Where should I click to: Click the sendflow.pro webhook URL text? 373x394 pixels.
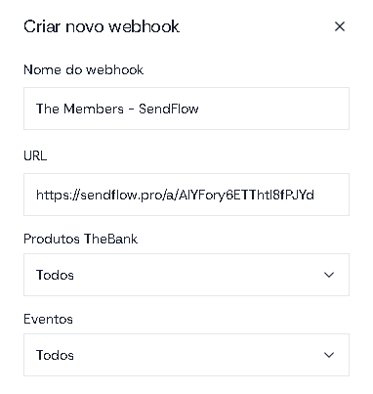pyautogui.click(x=175, y=196)
